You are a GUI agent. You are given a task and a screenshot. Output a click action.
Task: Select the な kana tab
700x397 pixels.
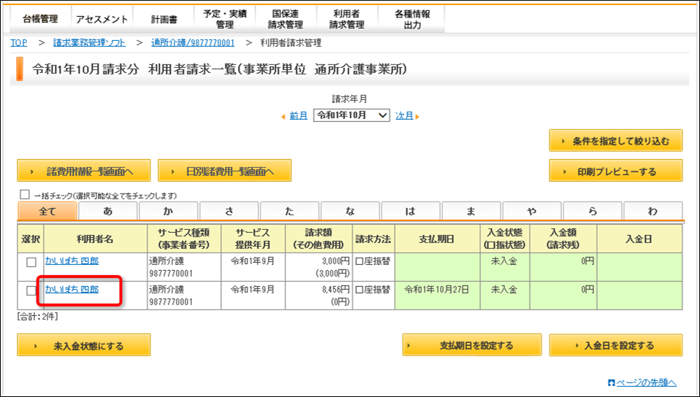[350, 211]
